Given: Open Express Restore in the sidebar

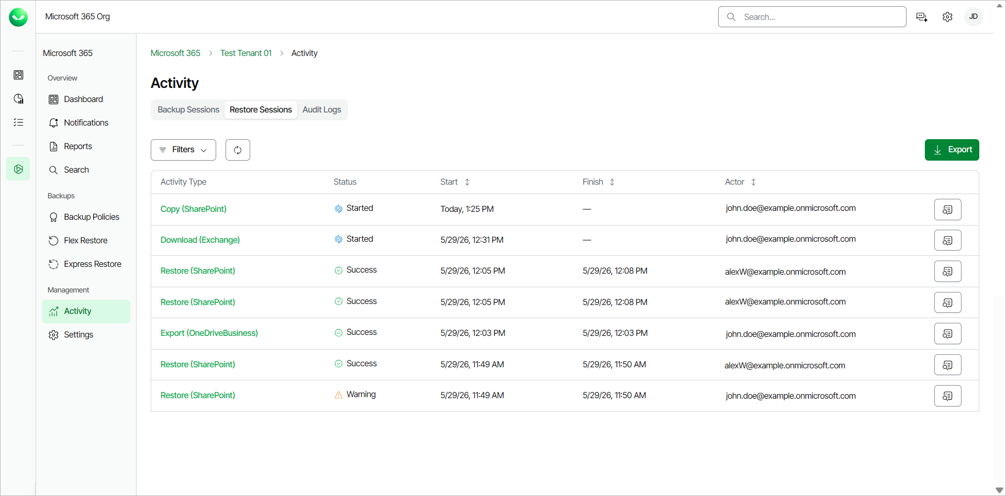Looking at the screenshot, I should coord(86,264).
